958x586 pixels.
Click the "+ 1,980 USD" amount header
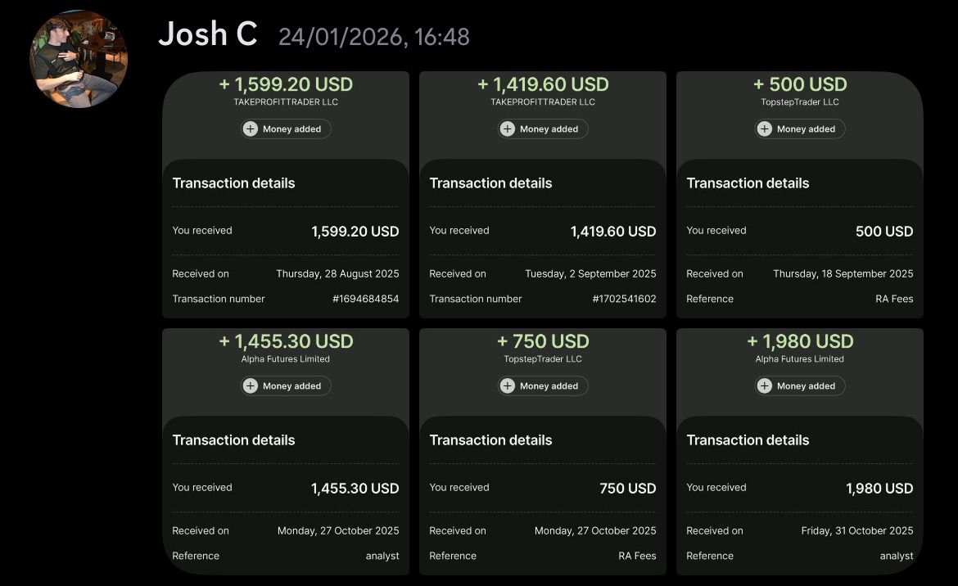click(x=800, y=341)
